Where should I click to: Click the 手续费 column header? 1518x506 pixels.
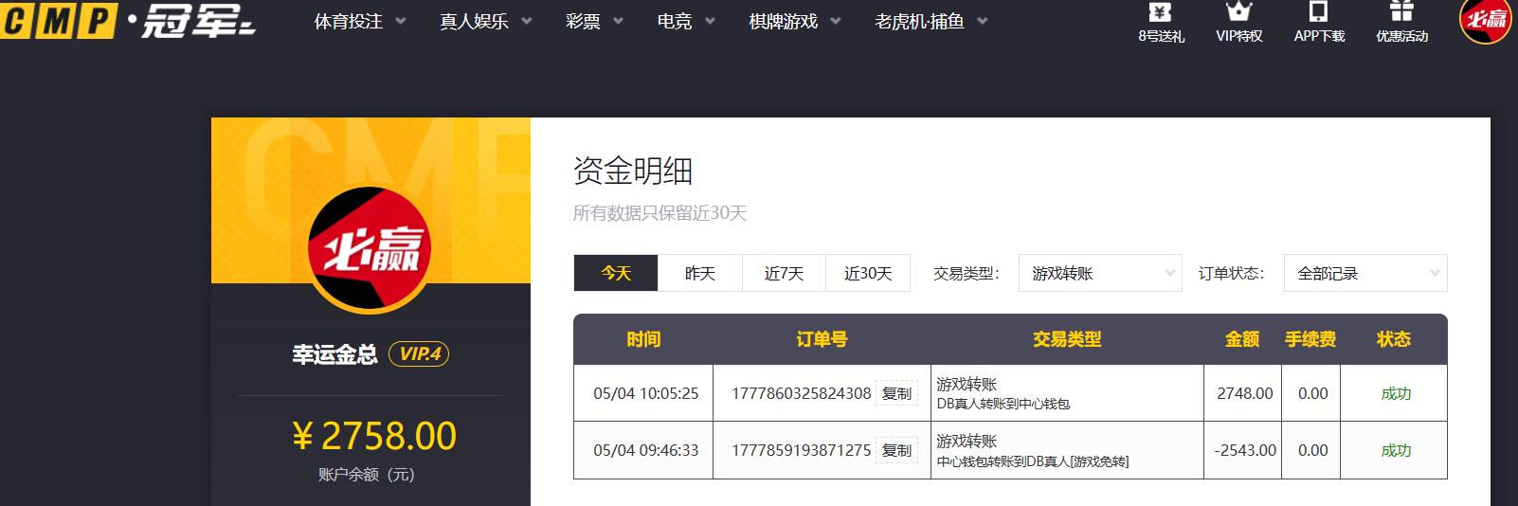1310,339
